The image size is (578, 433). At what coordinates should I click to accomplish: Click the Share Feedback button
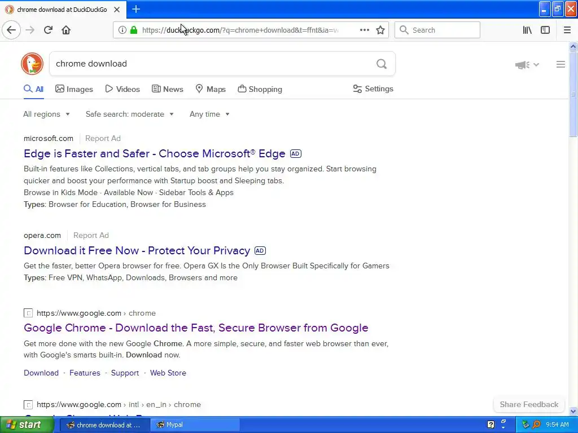[x=529, y=405]
